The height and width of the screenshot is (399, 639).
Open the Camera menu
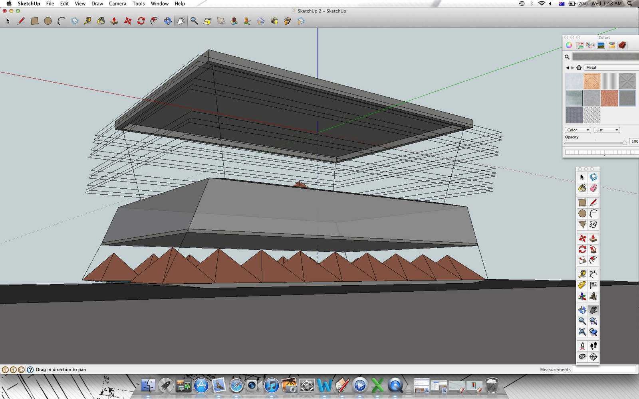point(117,4)
